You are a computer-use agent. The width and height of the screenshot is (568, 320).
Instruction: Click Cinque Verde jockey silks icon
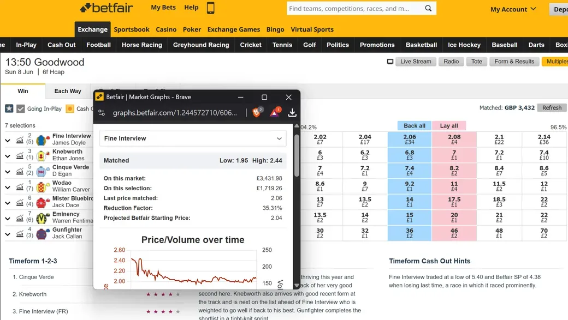43,171
